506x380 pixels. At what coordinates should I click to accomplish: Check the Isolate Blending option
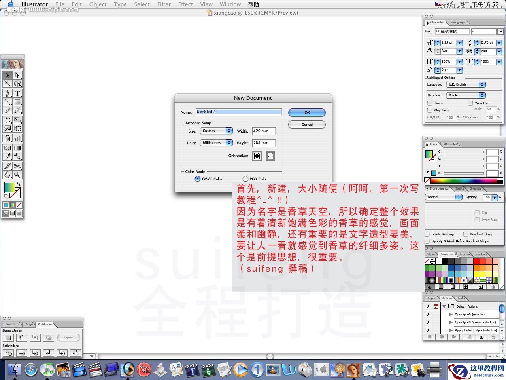pyautogui.click(x=427, y=234)
